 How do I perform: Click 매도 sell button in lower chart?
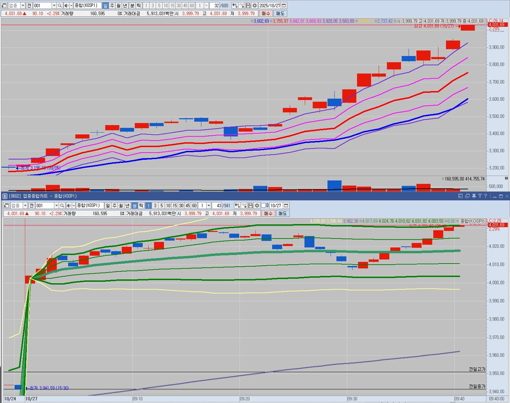282,214
